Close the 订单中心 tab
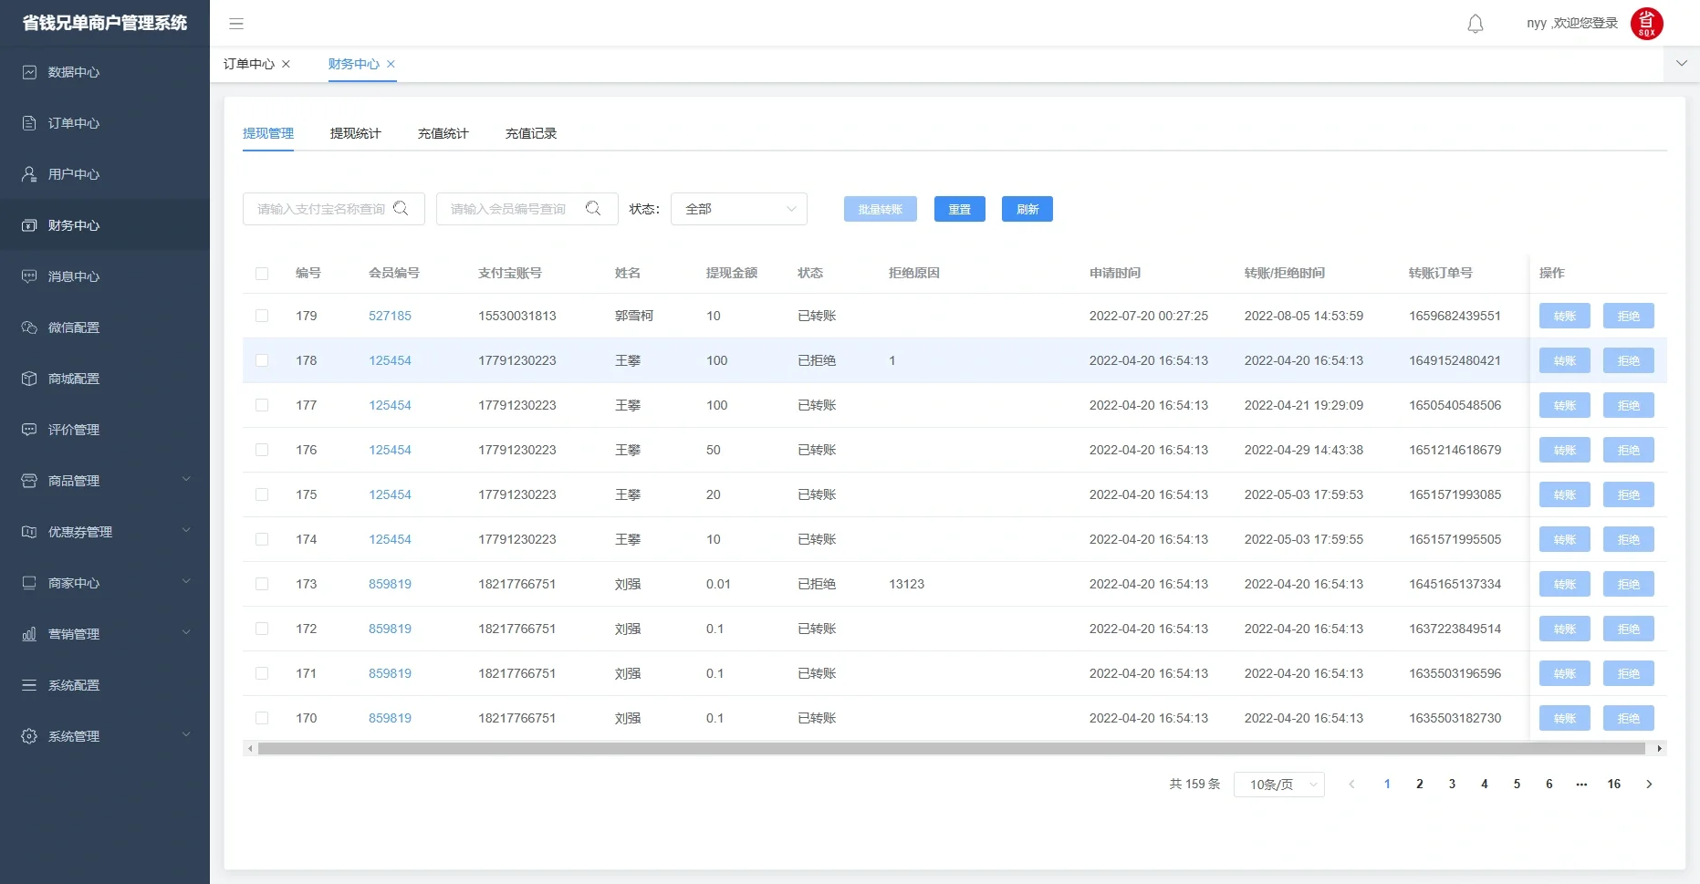The image size is (1700, 884). pyautogui.click(x=287, y=64)
